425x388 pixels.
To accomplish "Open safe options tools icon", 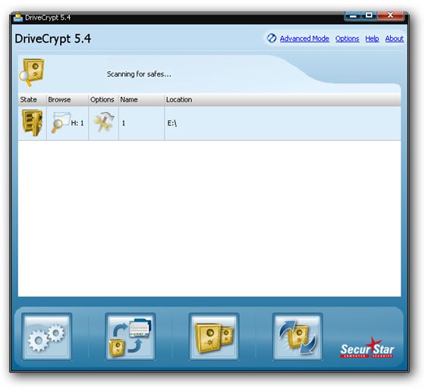I will pos(103,123).
